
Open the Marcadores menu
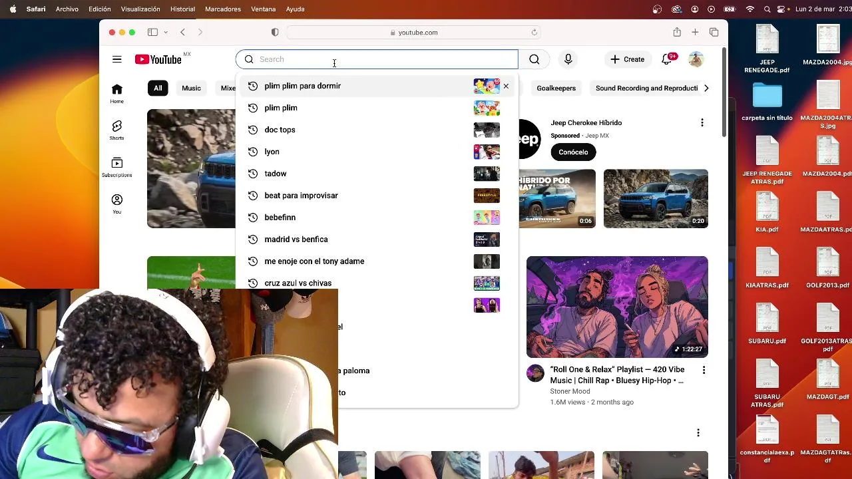tap(223, 9)
